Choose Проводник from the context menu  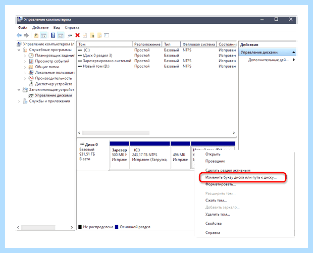tap(215, 161)
